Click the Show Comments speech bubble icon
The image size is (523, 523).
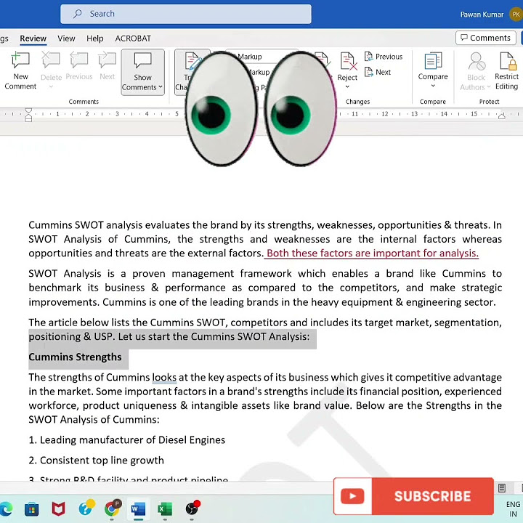coord(143,61)
